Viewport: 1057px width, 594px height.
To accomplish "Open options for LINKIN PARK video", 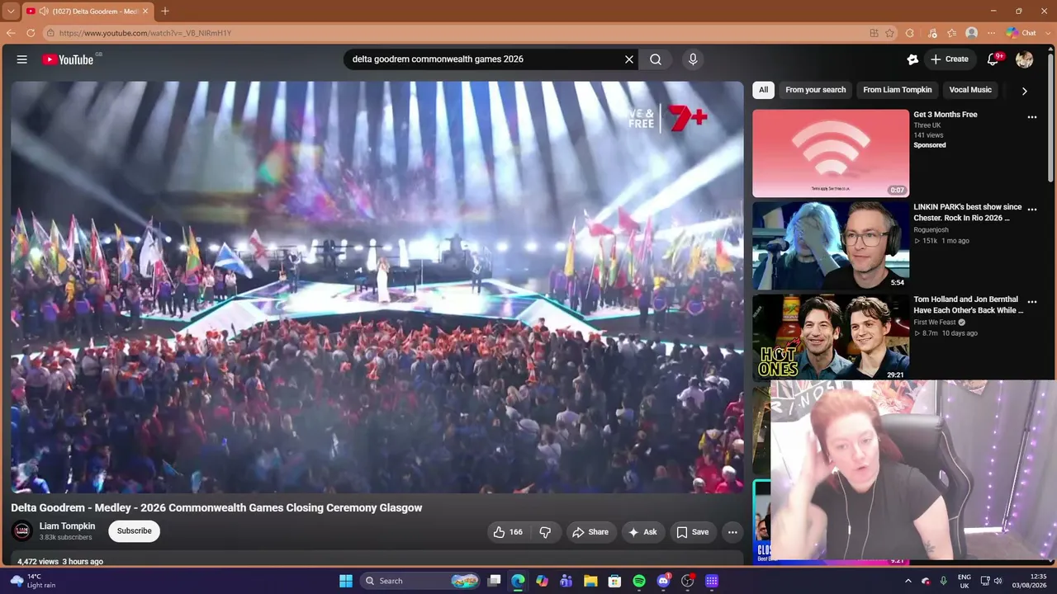I will (1032, 210).
